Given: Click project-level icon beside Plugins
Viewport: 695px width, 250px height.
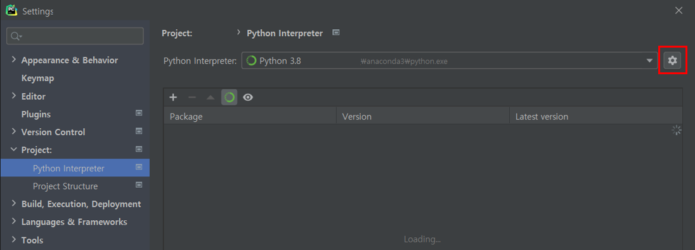Looking at the screenshot, I should [x=139, y=114].
